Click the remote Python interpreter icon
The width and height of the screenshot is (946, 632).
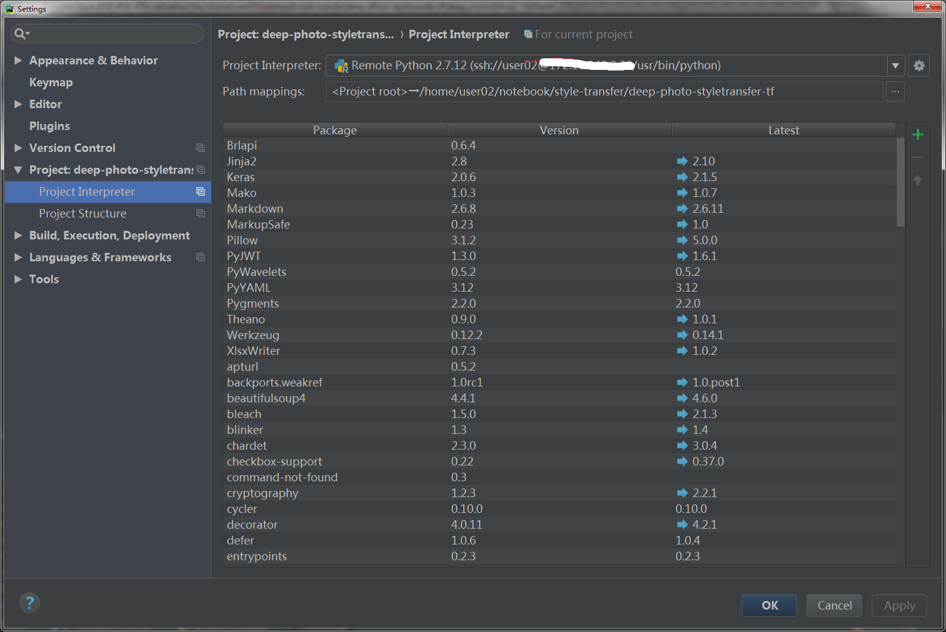pos(341,66)
